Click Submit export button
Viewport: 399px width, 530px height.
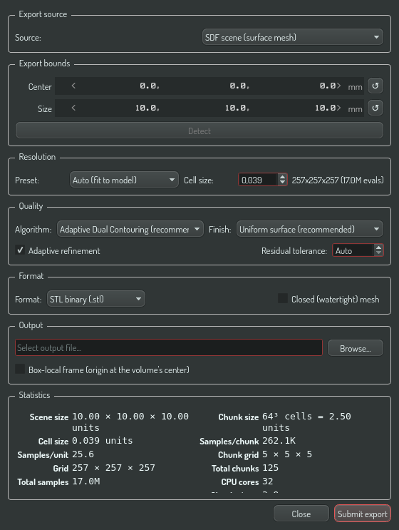(x=362, y=514)
